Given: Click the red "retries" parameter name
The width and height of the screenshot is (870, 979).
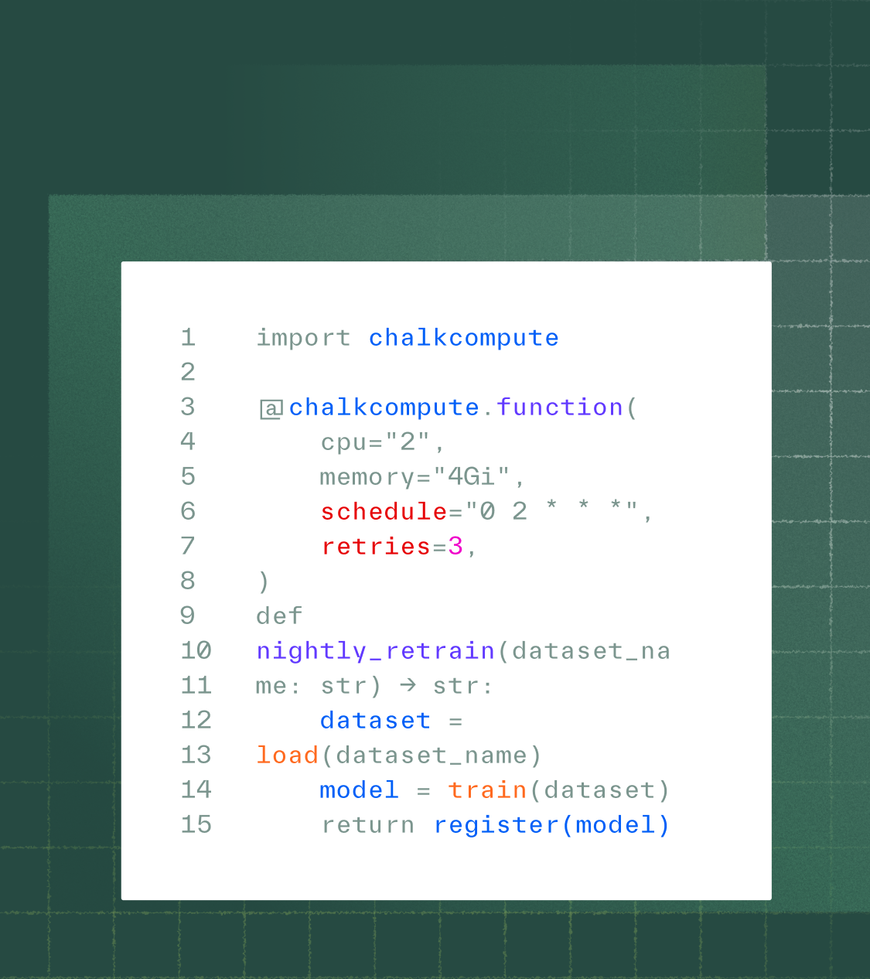Looking at the screenshot, I should tap(376, 547).
